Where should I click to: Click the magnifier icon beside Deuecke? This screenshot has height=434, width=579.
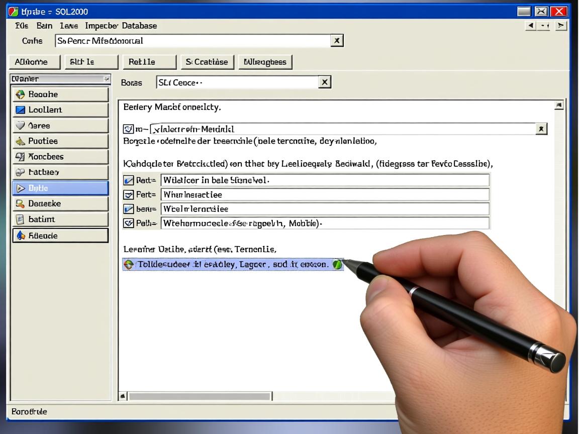(20, 204)
